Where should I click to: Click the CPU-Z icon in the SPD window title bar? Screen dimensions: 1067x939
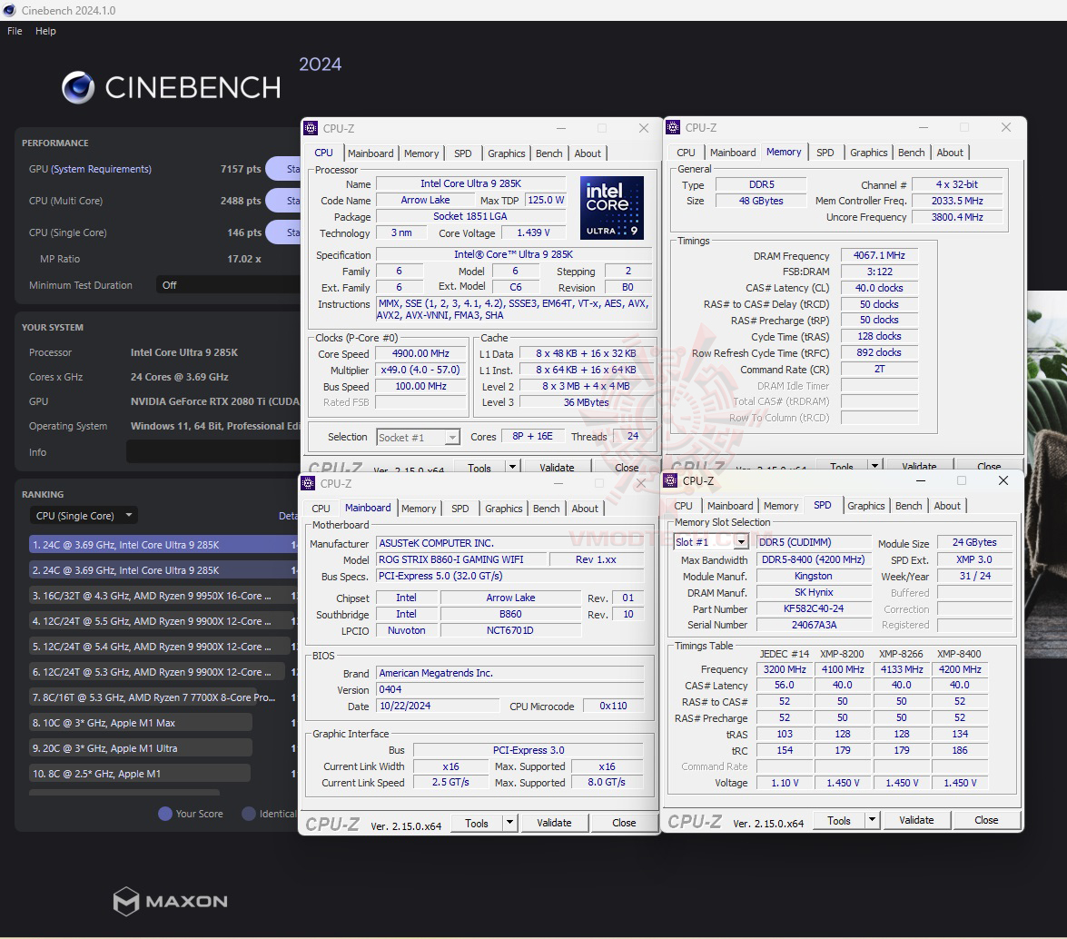670,480
